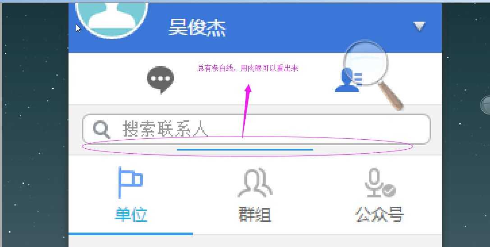
Task: Open the contacts person icon
Action: coord(348,81)
